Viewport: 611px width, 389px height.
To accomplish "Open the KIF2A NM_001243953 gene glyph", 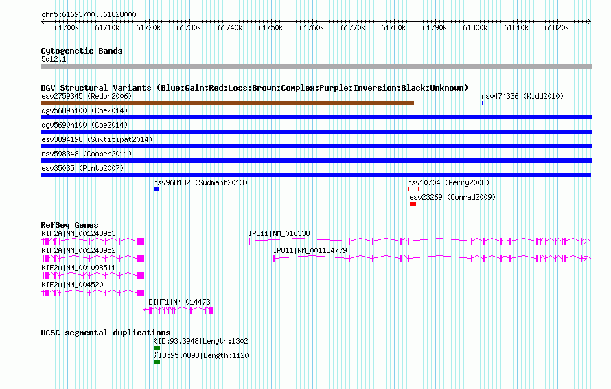I will click(x=93, y=241).
